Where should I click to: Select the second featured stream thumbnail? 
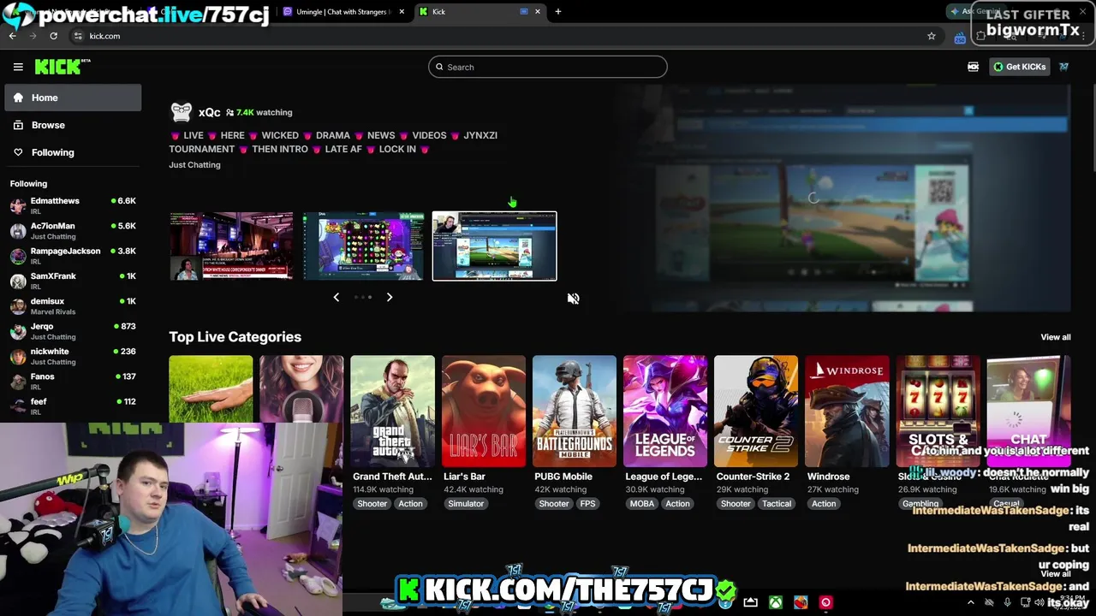(x=363, y=246)
